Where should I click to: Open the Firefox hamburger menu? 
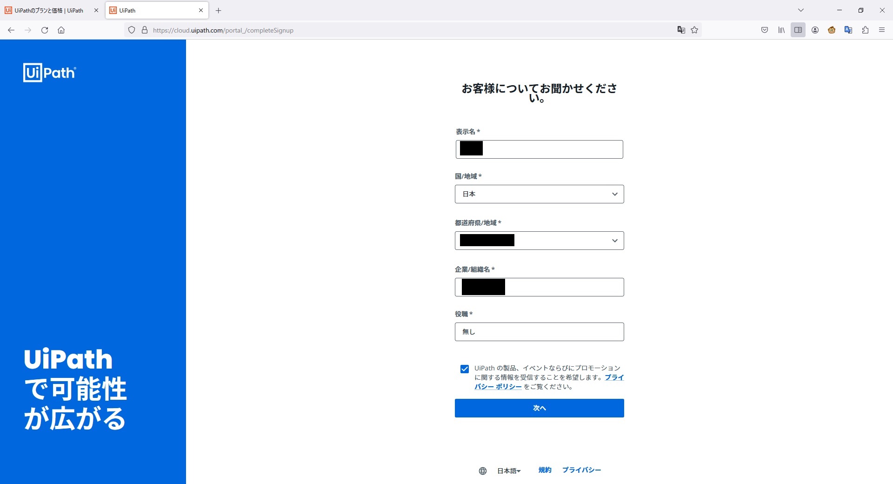(882, 30)
